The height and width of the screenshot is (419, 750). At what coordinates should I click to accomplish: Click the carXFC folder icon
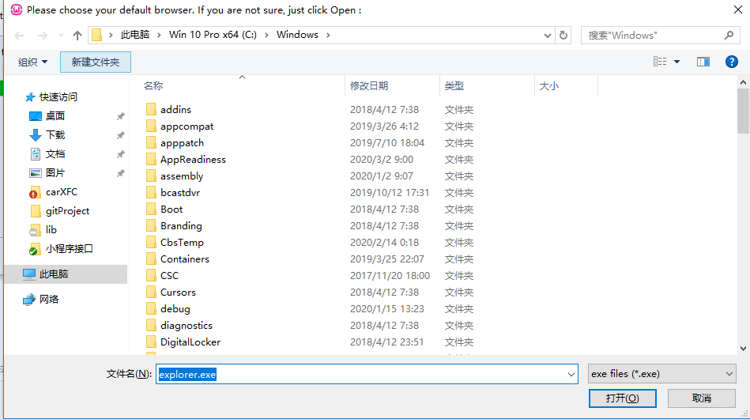click(x=35, y=192)
